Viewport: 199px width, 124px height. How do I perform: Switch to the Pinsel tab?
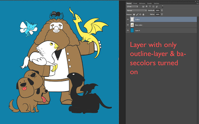point(135,3)
